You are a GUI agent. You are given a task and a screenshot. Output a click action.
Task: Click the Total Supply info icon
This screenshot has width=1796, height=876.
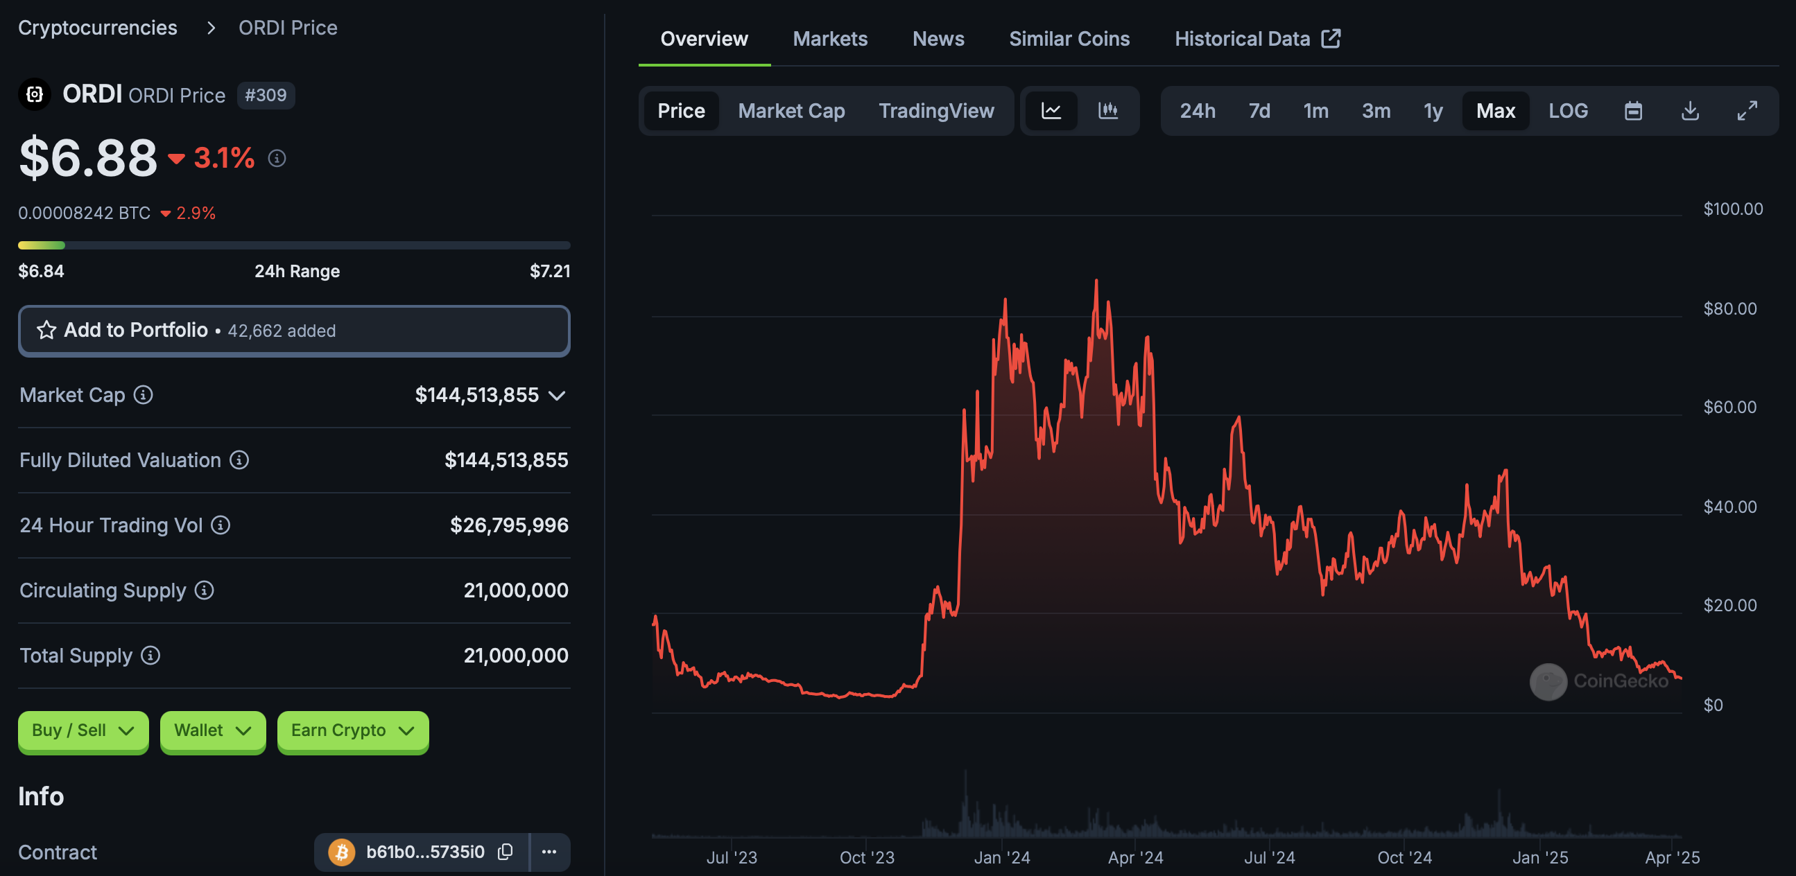point(150,655)
